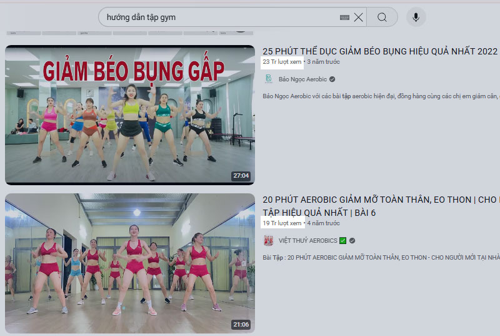This screenshot has width=500, height=336.
Task: Click the 27:04 duration badge
Action: 241,176
